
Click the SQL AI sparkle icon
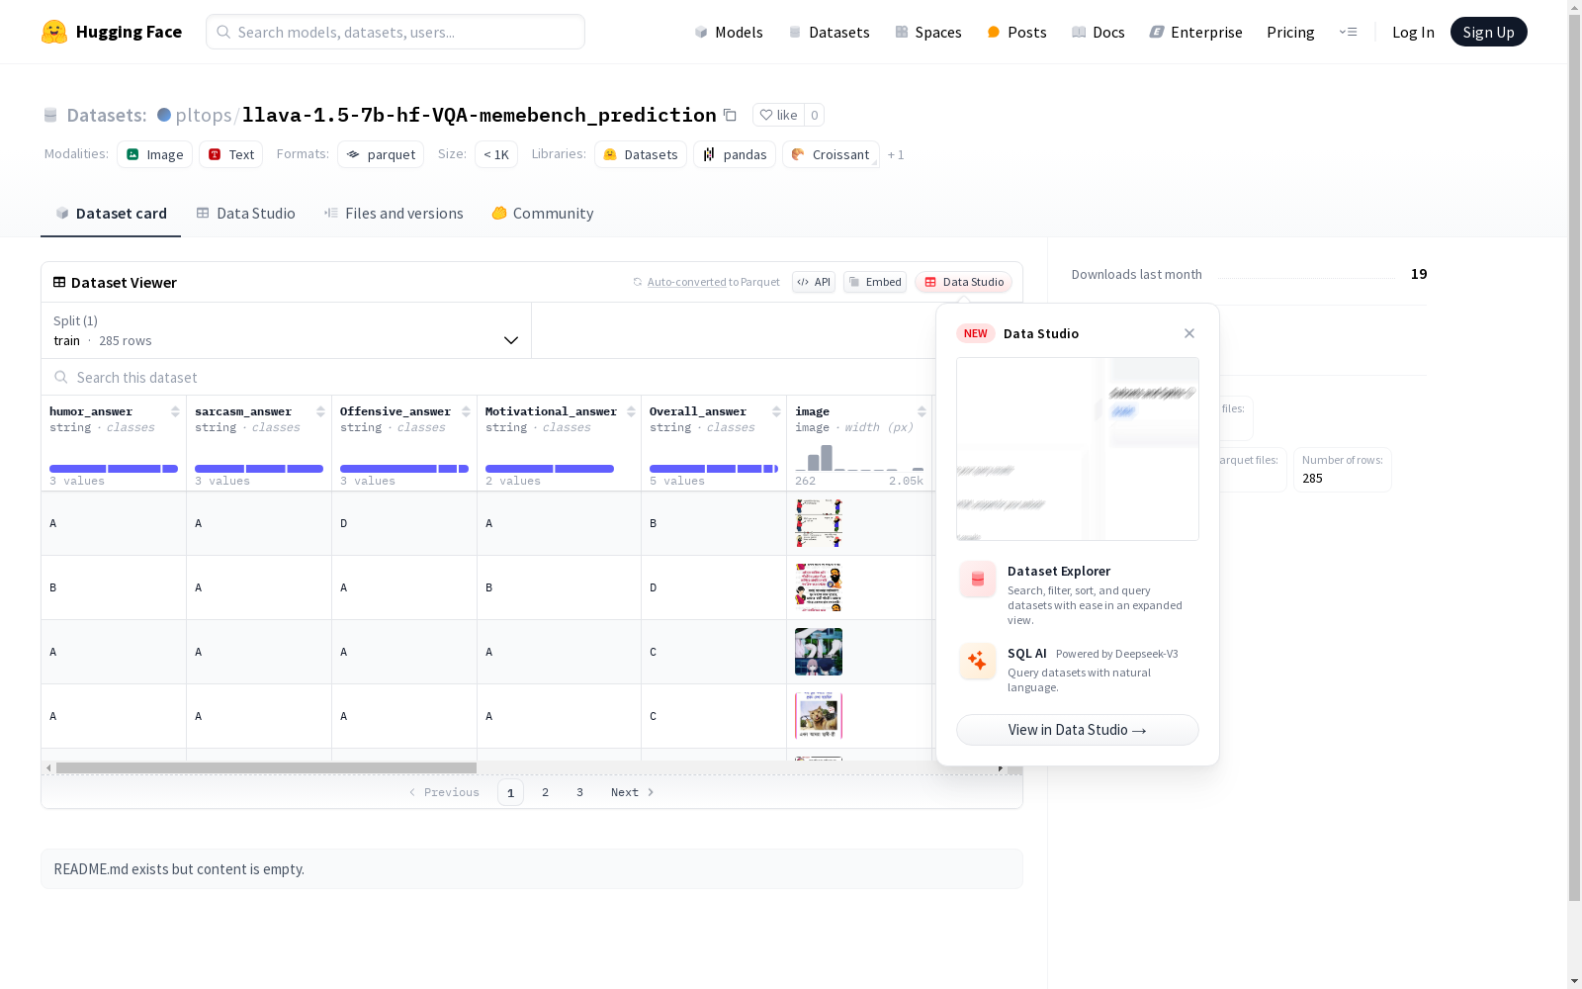(x=978, y=661)
